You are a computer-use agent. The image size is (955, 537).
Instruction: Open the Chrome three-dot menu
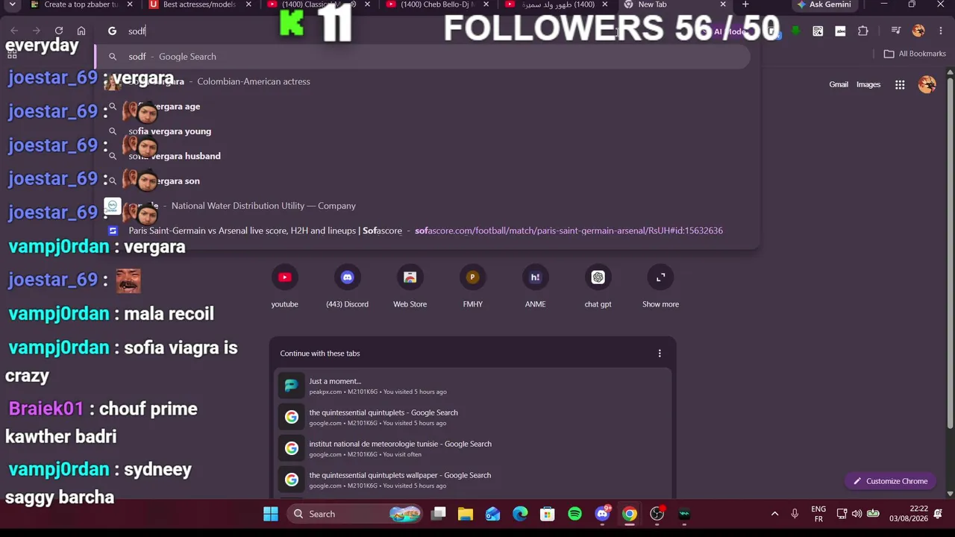click(x=939, y=31)
